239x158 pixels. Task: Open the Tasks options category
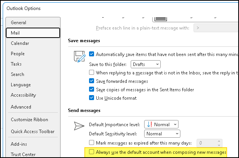33,64
